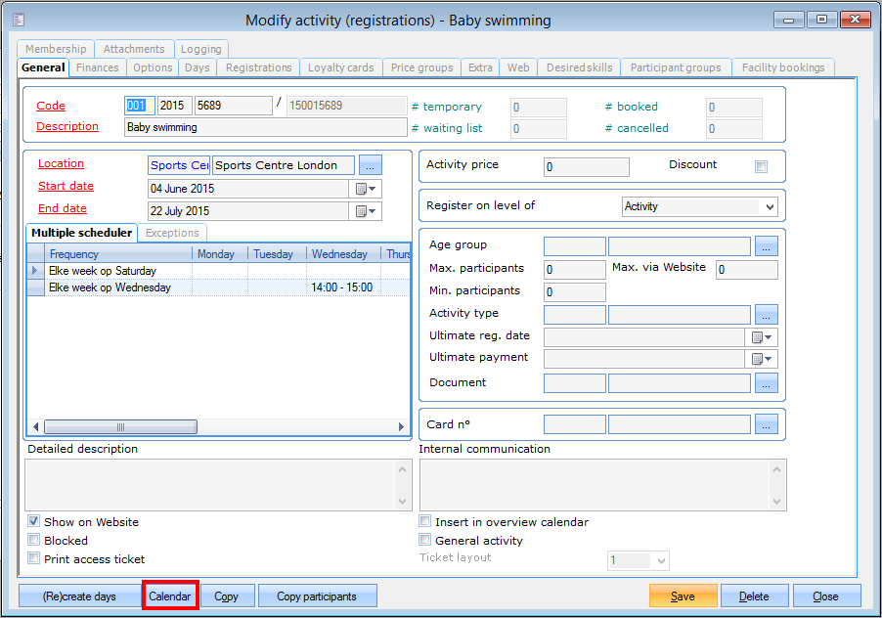Open Ultimate reg. date calendar picker
Image resolution: width=882 pixels, height=618 pixels.
tap(762, 337)
